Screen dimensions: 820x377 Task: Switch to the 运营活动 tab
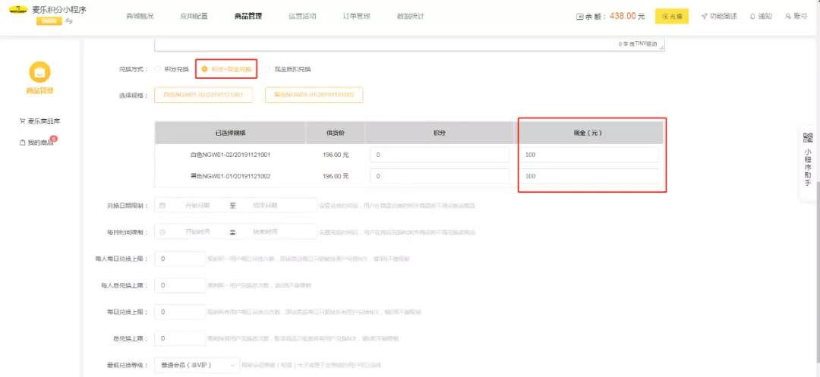302,16
